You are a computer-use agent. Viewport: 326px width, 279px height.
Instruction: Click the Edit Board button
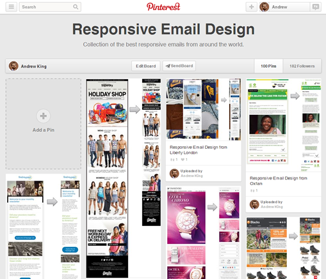coord(146,66)
